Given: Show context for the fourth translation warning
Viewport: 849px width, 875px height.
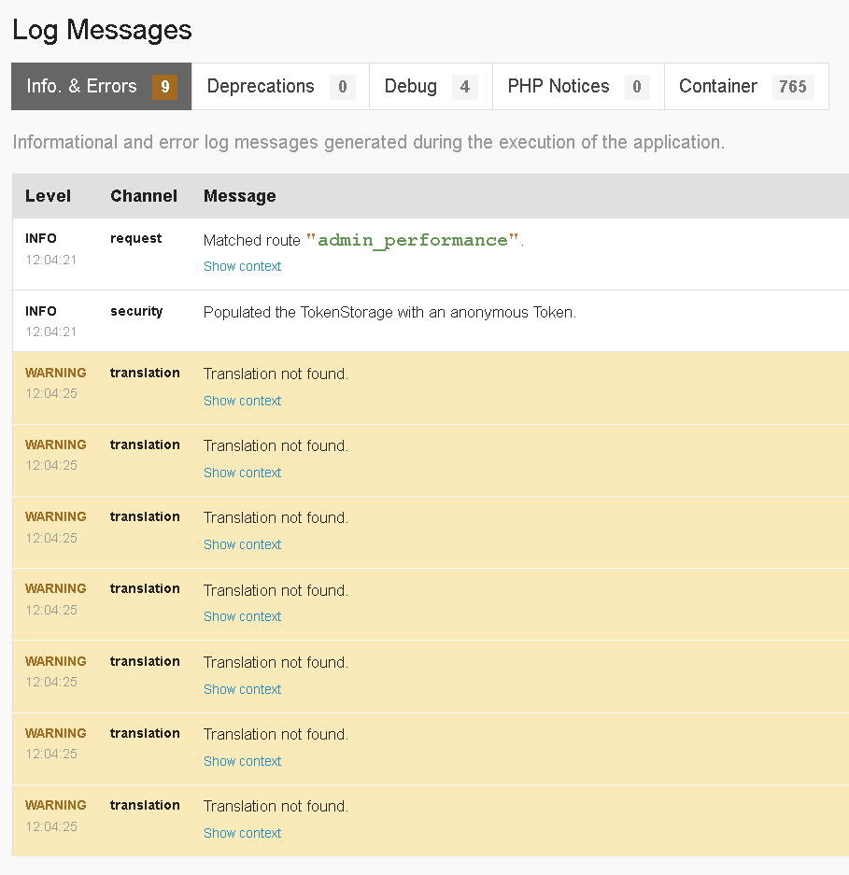Looking at the screenshot, I should tap(242, 616).
